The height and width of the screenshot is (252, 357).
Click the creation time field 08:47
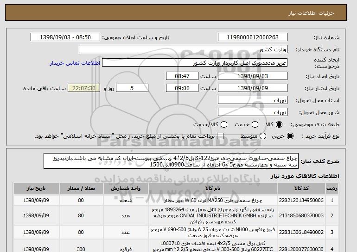(182, 76)
